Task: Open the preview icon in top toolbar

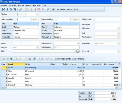Action: [53, 9]
